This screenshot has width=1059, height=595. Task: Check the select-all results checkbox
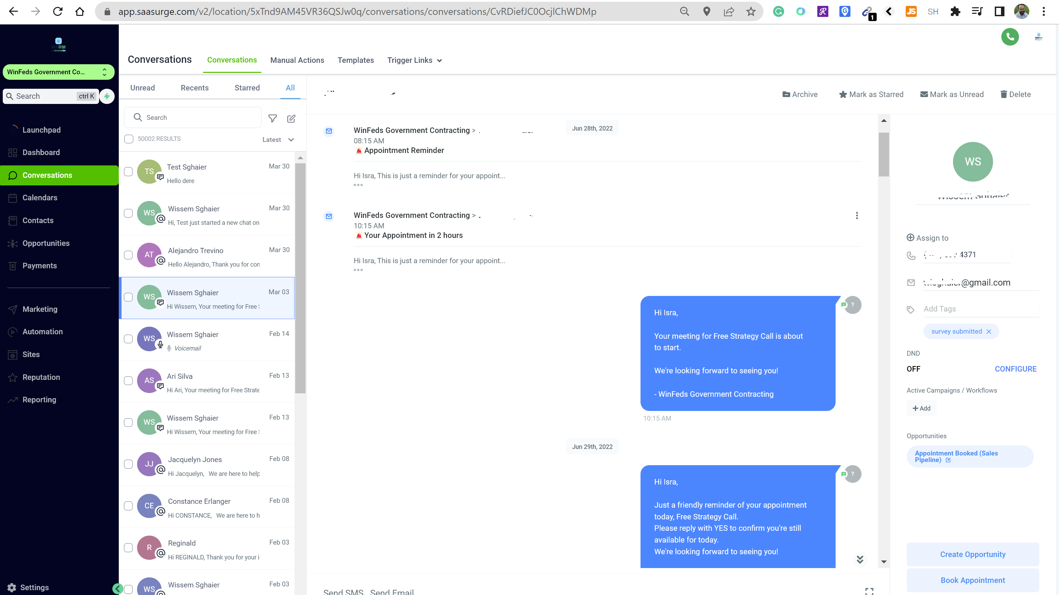(129, 139)
